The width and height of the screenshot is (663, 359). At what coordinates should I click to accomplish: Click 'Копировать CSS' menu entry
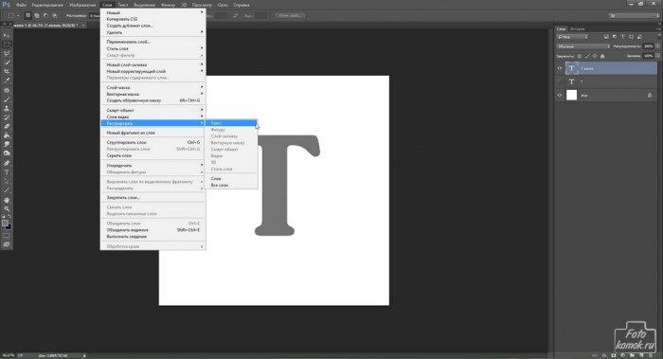pyautogui.click(x=153, y=19)
